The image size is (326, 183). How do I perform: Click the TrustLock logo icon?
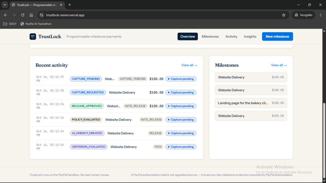coord(33,36)
